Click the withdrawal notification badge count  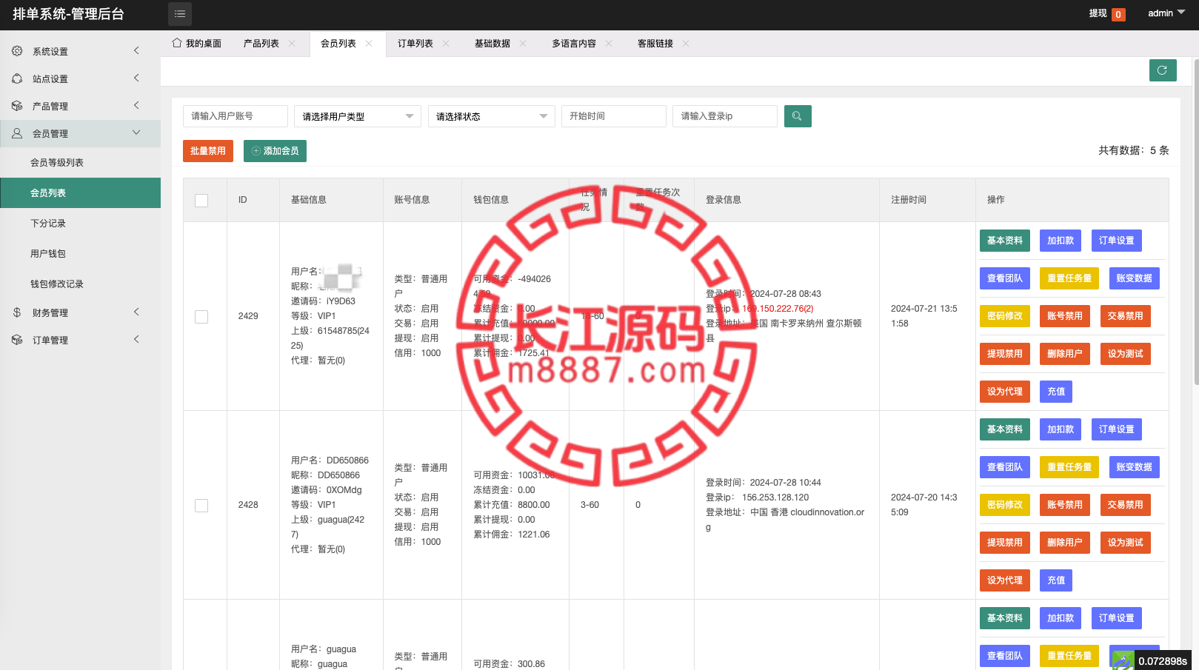1118,15
